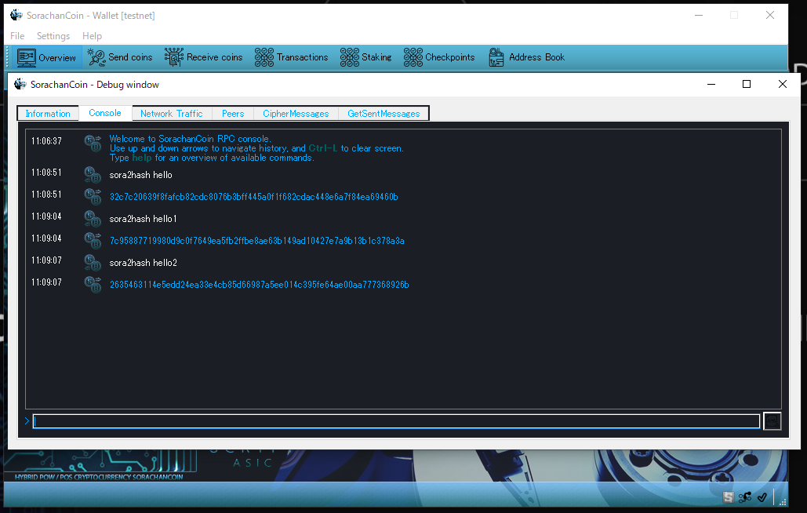Switch to the Network Traffic tab

(x=171, y=114)
